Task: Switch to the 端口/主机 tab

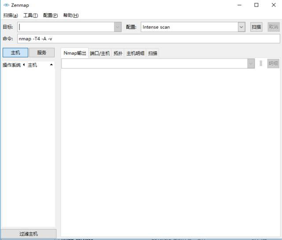Action: pos(100,53)
